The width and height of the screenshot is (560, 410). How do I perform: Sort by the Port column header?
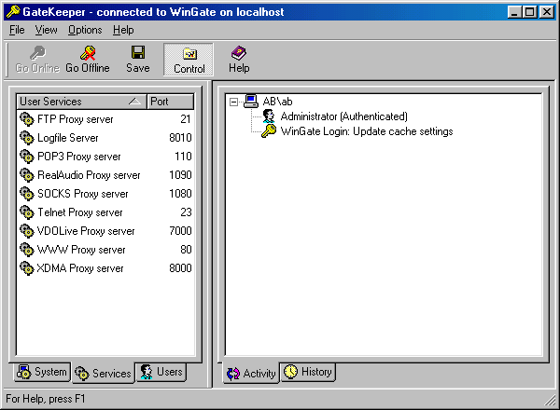(171, 102)
